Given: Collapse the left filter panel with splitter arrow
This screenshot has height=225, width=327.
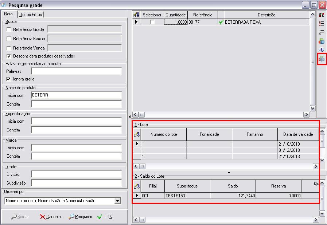Looking at the screenshot, I should (130, 117).
